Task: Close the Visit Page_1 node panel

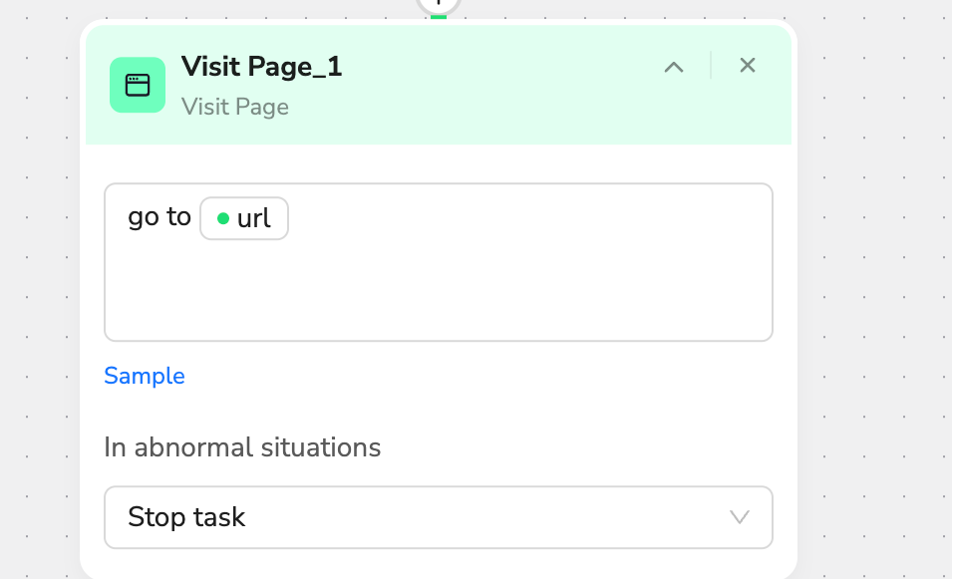Action: 748,65
